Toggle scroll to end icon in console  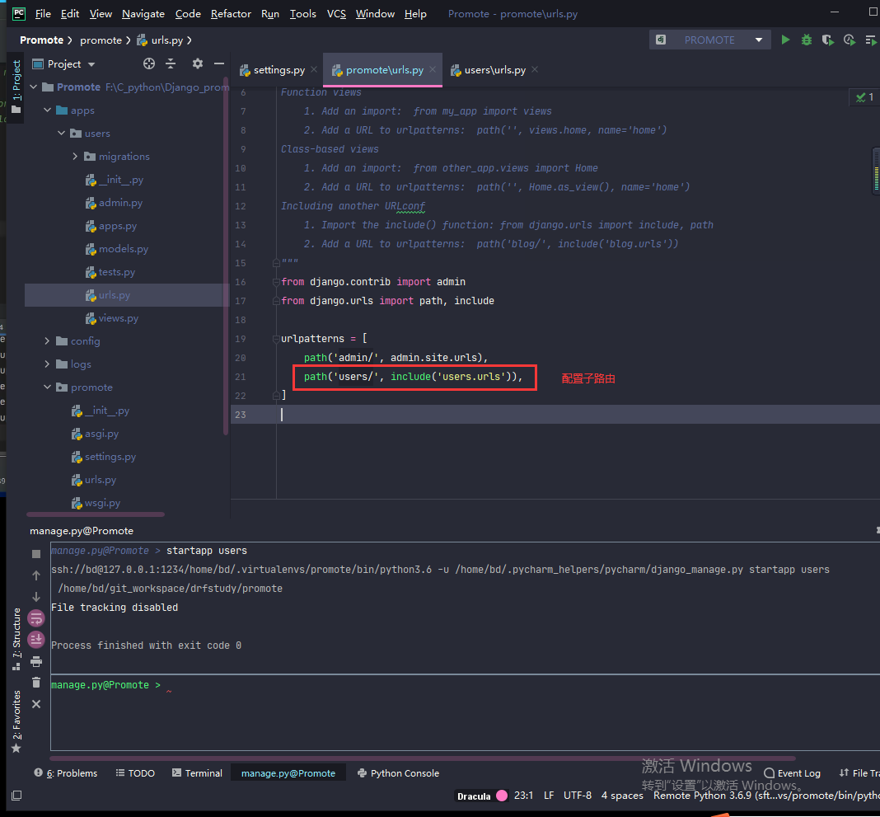point(36,639)
